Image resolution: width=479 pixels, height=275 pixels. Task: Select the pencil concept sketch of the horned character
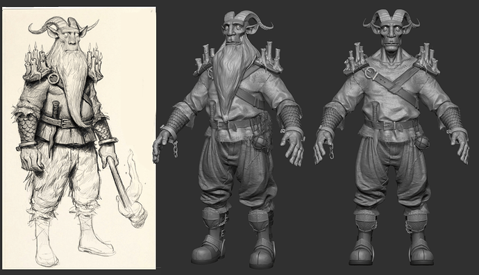(x=79, y=138)
